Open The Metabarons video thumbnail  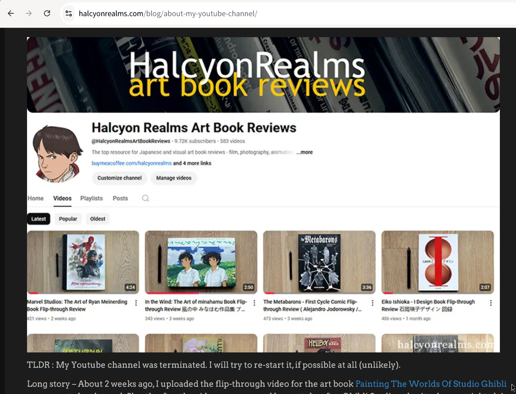tap(319, 262)
